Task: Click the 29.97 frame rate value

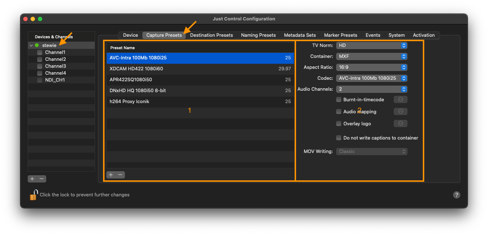Action: pyautogui.click(x=284, y=69)
